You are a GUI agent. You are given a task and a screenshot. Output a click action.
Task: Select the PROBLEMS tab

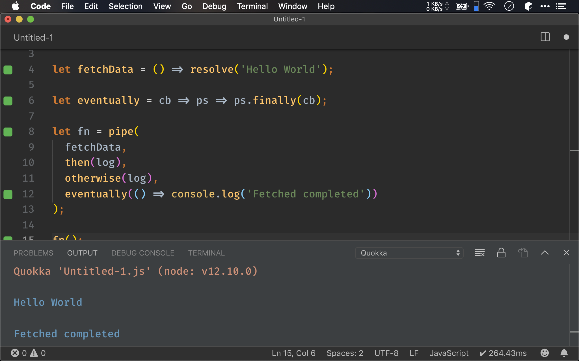(x=33, y=253)
